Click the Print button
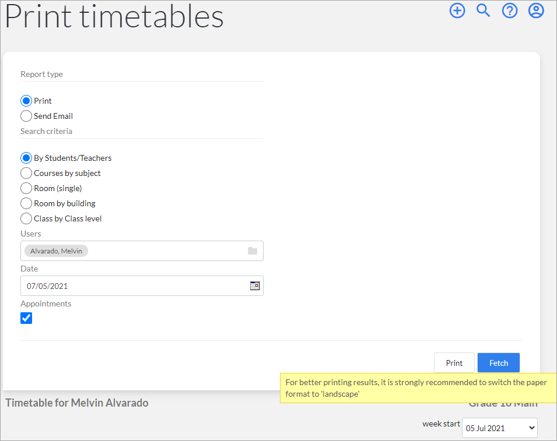 tap(454, 362)
